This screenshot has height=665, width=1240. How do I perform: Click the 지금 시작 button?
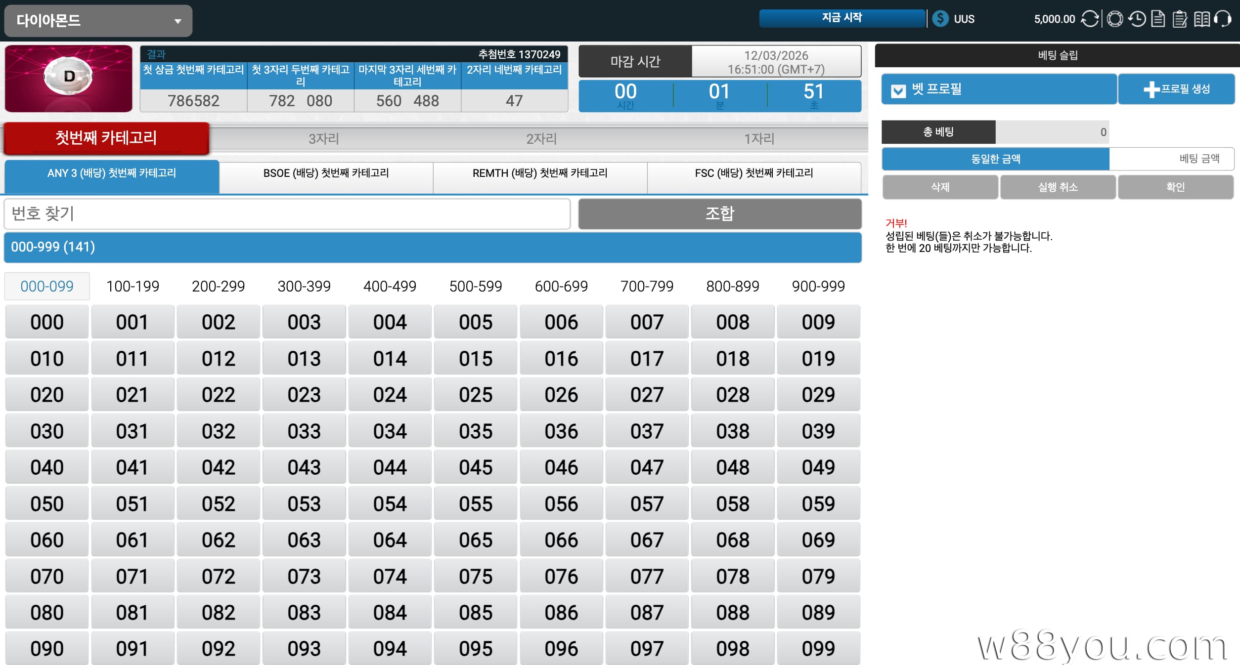841,18
